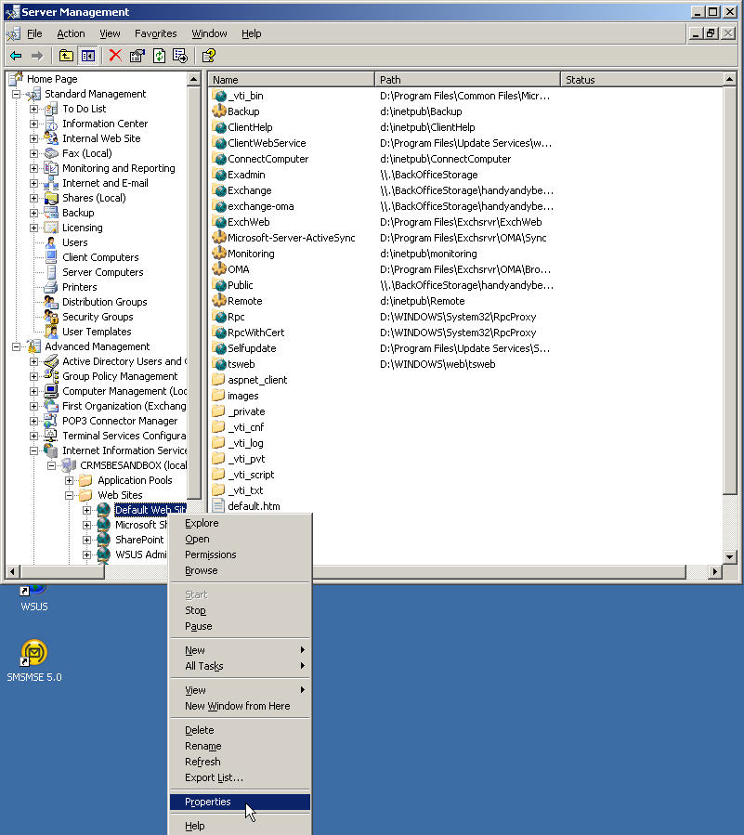Click the list pane scroll down arrow
Image resolution: width=744 pixels, height=835 pixels.
point(730,557)
